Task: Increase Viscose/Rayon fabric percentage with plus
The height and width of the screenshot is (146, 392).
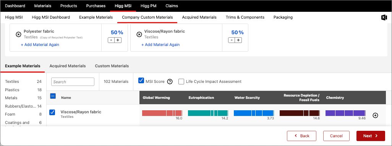Action: pyautogui.click(x=238, y=40)
